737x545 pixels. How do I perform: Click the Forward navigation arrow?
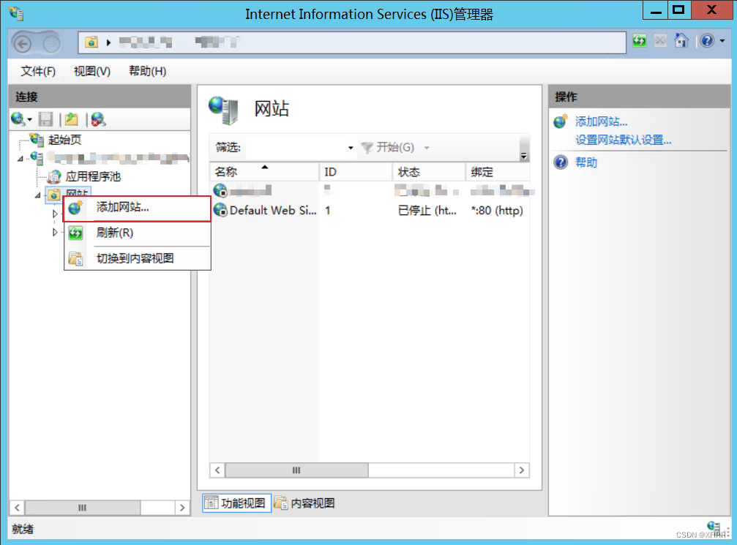[51, 43]
